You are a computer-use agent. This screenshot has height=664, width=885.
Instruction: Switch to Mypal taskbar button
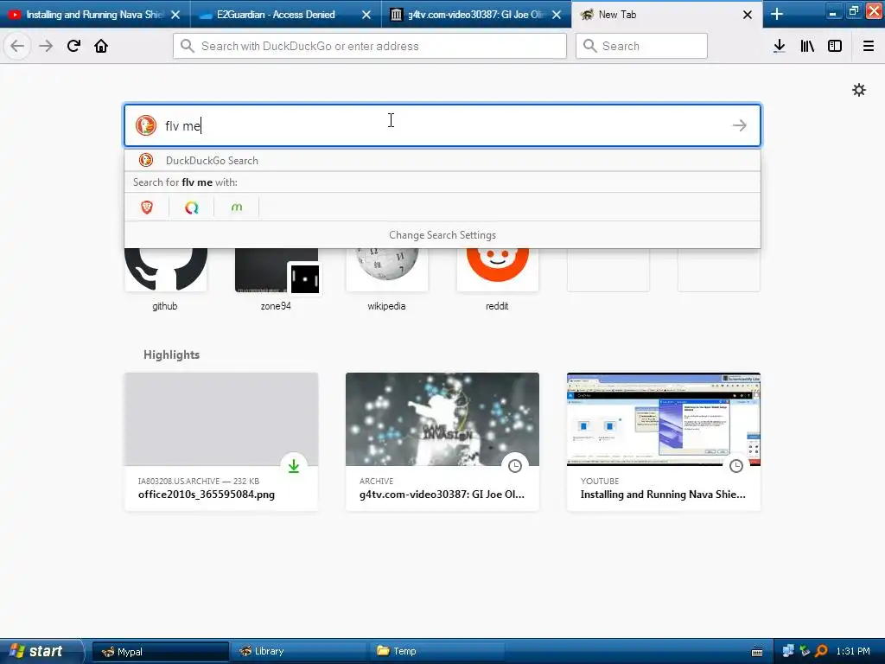[160, 651]
